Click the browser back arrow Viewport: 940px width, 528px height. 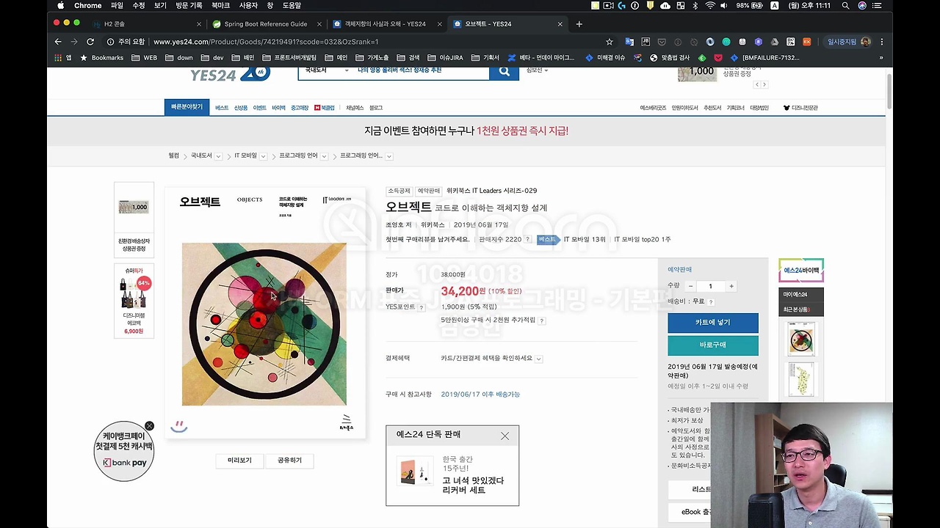[58, 42]
